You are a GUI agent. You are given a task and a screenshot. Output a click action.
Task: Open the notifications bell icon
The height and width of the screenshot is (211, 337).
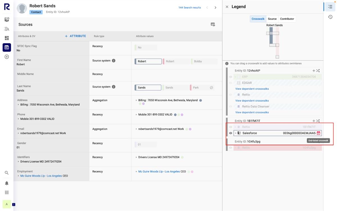(6, 183)
